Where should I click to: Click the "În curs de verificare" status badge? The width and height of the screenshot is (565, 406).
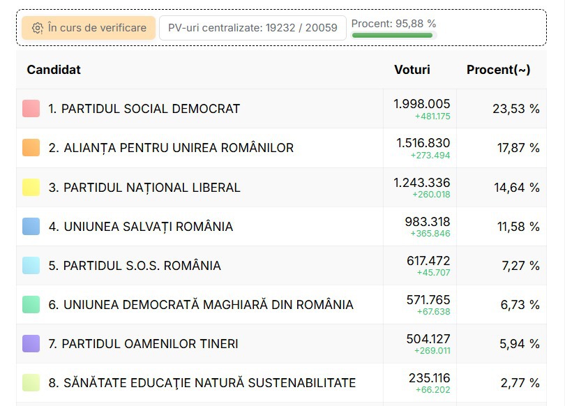(89, 28)
